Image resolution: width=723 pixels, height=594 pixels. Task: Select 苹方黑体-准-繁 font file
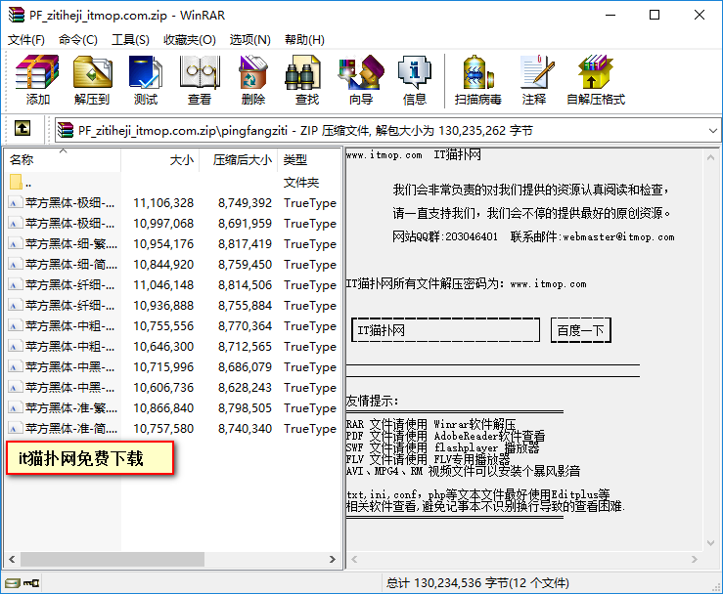click(172, 408)
